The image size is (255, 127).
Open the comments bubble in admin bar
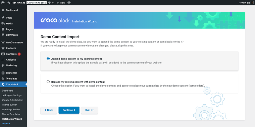tap(50, 3)
